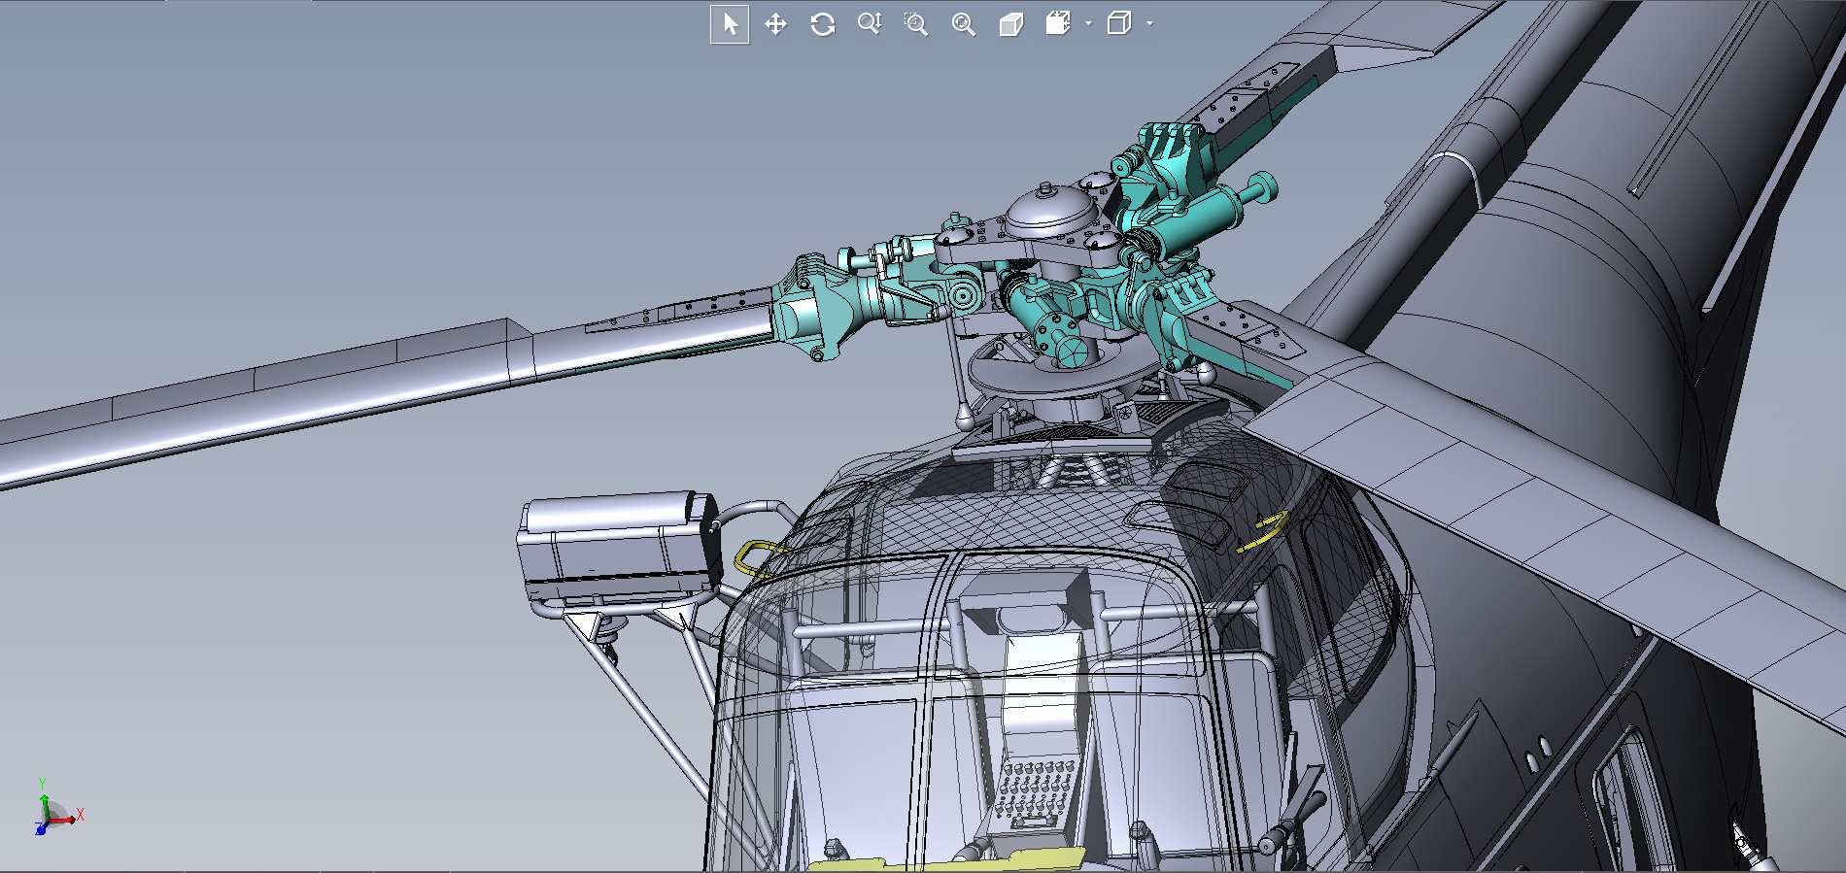
Task: Choose the Pan move tool
Action: click(775, 24)
